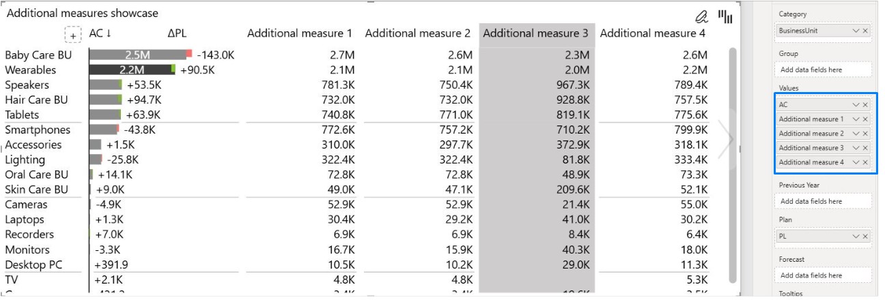
Task: Select Additional measure 3 column header
Action: click(535, 33)
